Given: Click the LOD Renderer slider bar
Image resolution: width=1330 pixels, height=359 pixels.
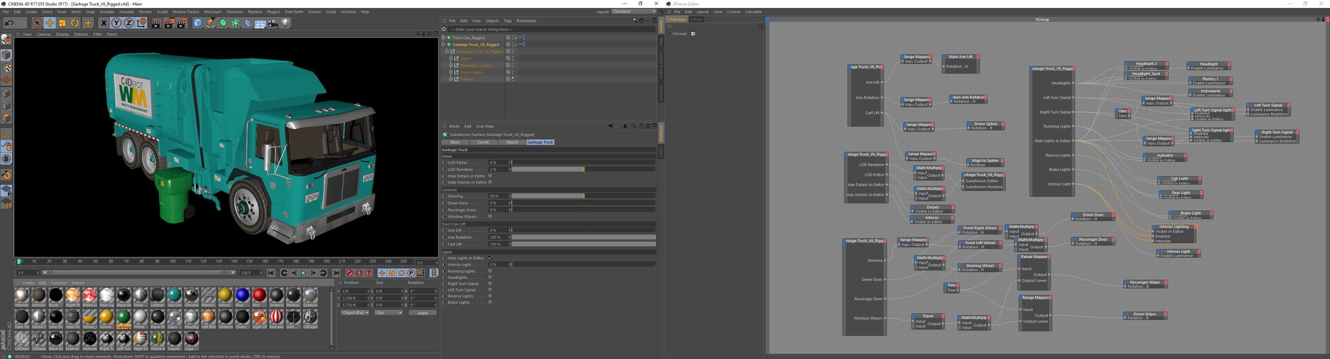Looking at the screenshot, I should tap(583, 169).
